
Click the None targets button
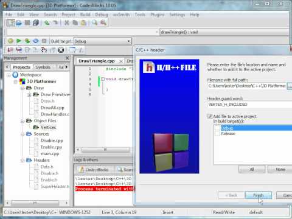(x=280, y=169)
